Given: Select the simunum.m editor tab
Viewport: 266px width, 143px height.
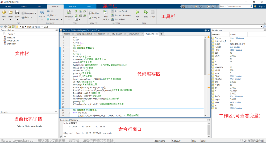Looking at the screenshot, I should 134,34.
